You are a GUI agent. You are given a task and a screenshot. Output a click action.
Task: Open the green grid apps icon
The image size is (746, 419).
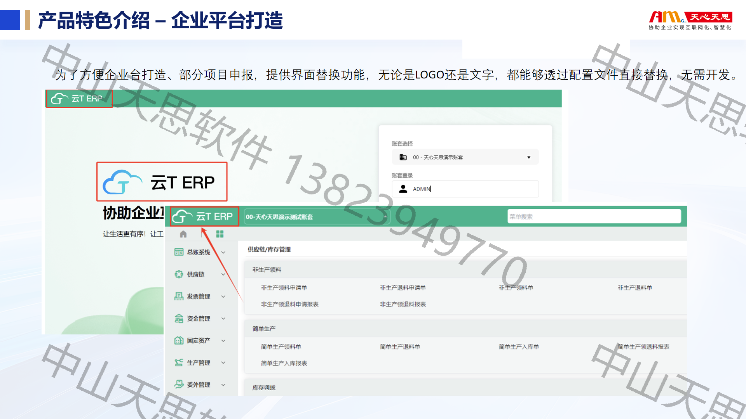220,234
